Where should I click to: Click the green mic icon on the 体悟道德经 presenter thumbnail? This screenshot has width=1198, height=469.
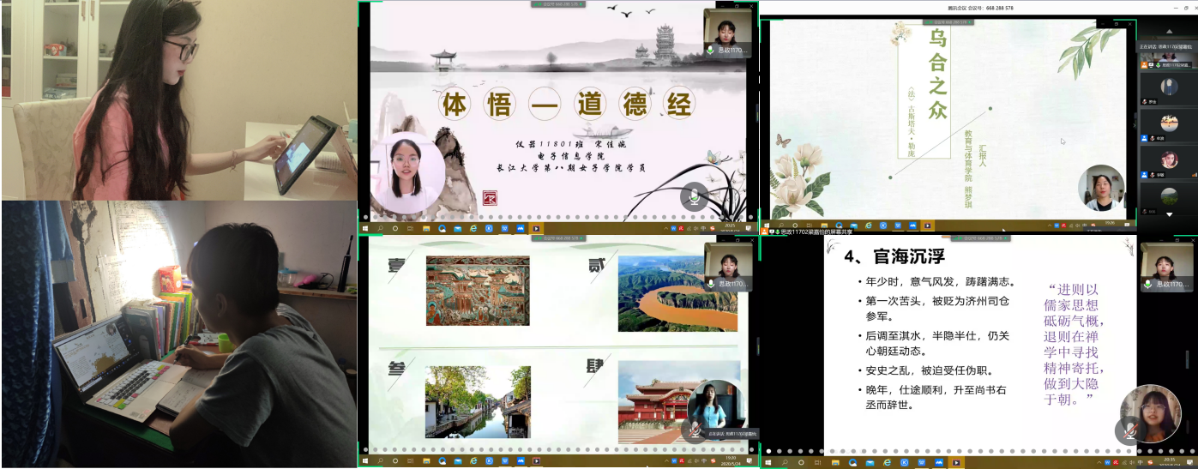[x=710, y=51]
